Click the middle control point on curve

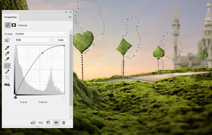(x=42, y=53)
